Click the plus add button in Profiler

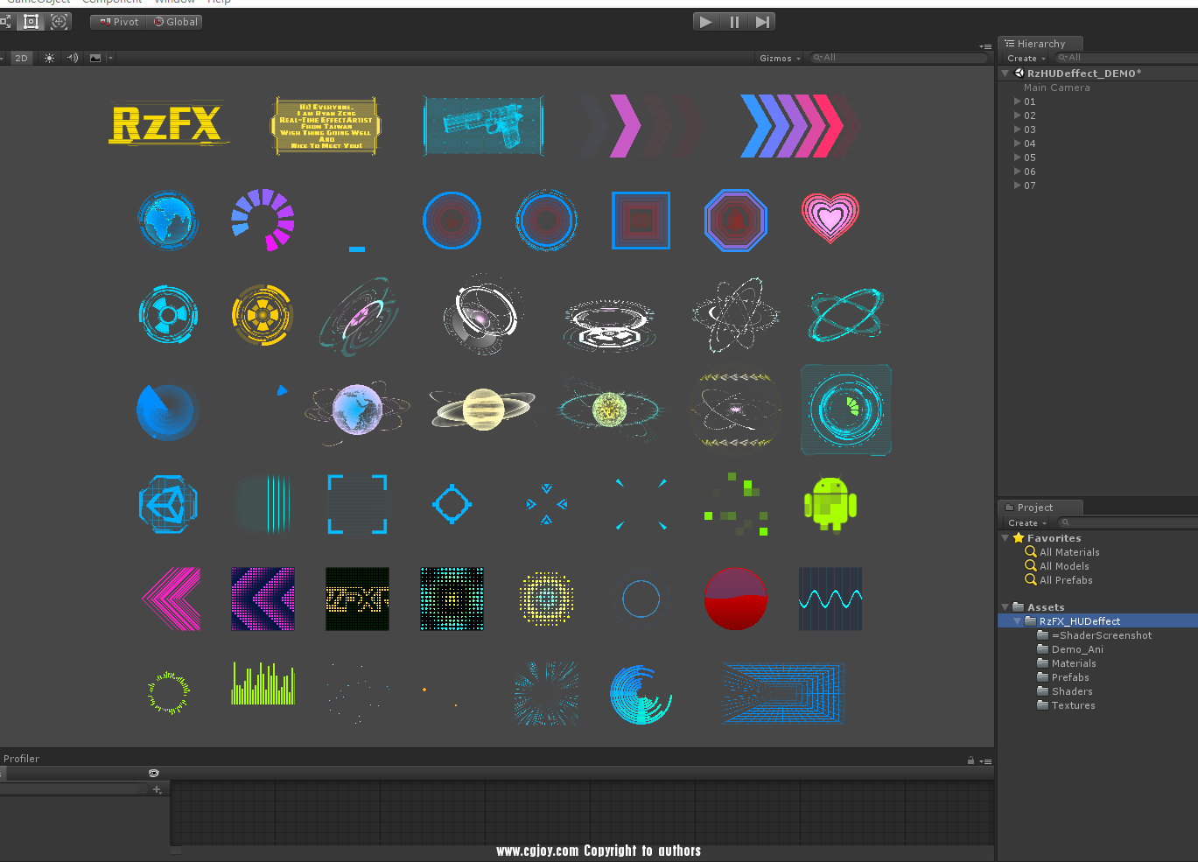click(x=158, y=789)
